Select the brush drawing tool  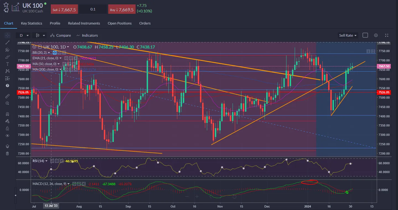[x=7, y=57]
